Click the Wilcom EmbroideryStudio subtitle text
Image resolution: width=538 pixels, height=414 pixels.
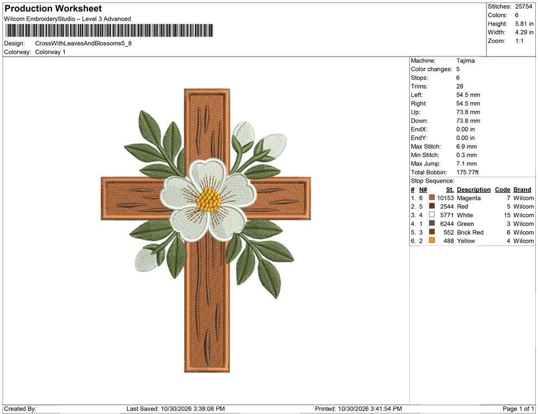[x=67, y=19]
